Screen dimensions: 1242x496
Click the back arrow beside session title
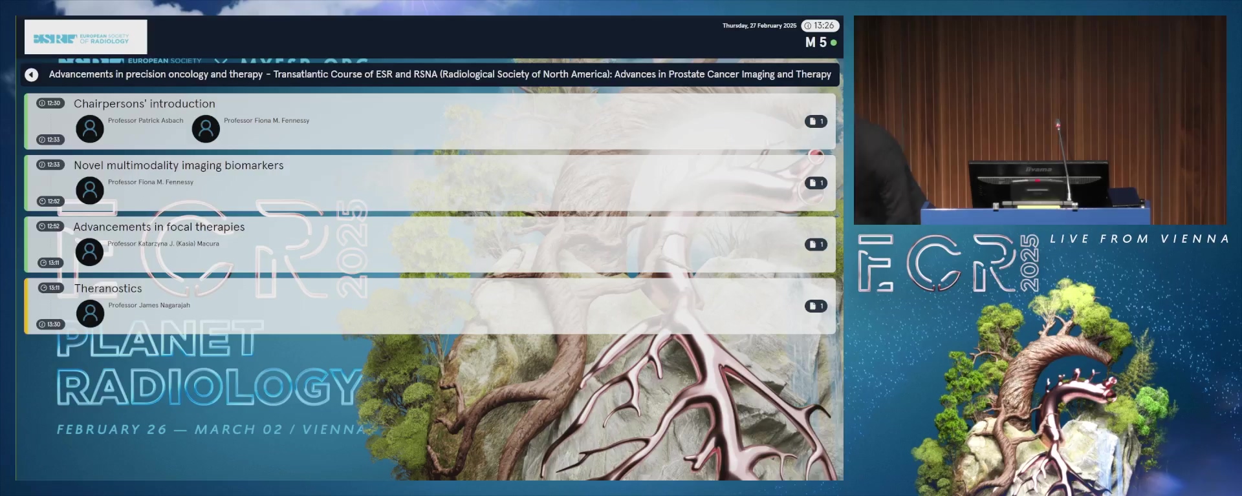pos(31,75)
